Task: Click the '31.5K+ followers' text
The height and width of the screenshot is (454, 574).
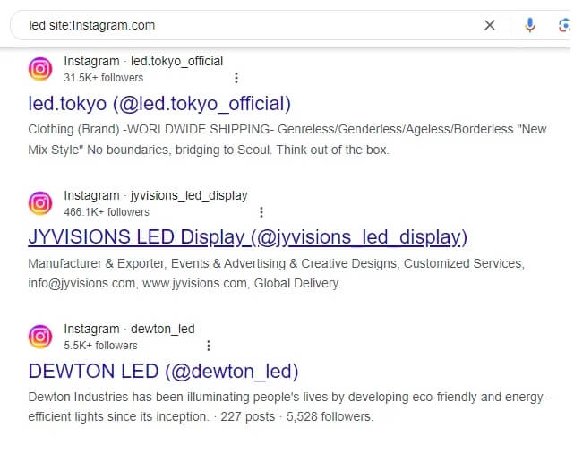Action: [104, 78]
